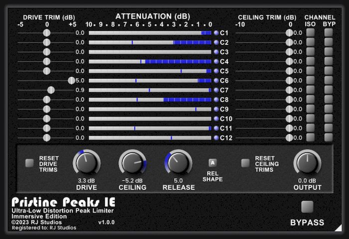Click the Ceiling knob

click(133, 162)
